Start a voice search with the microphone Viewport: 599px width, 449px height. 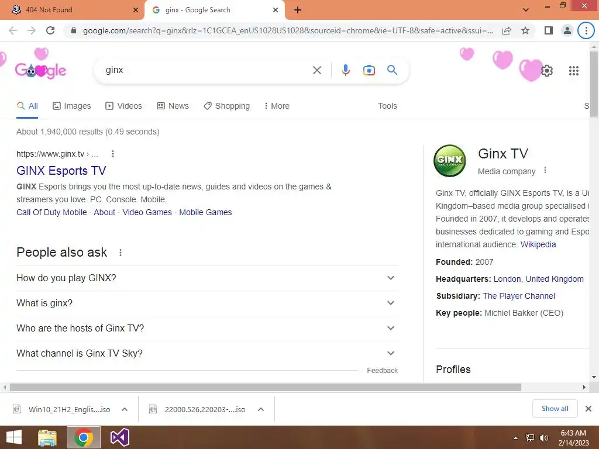(346, 70)
